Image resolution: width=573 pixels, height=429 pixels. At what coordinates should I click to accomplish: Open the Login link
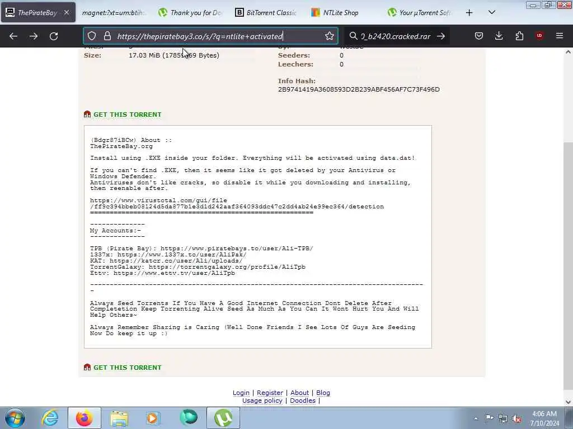(x=241, y=393)
